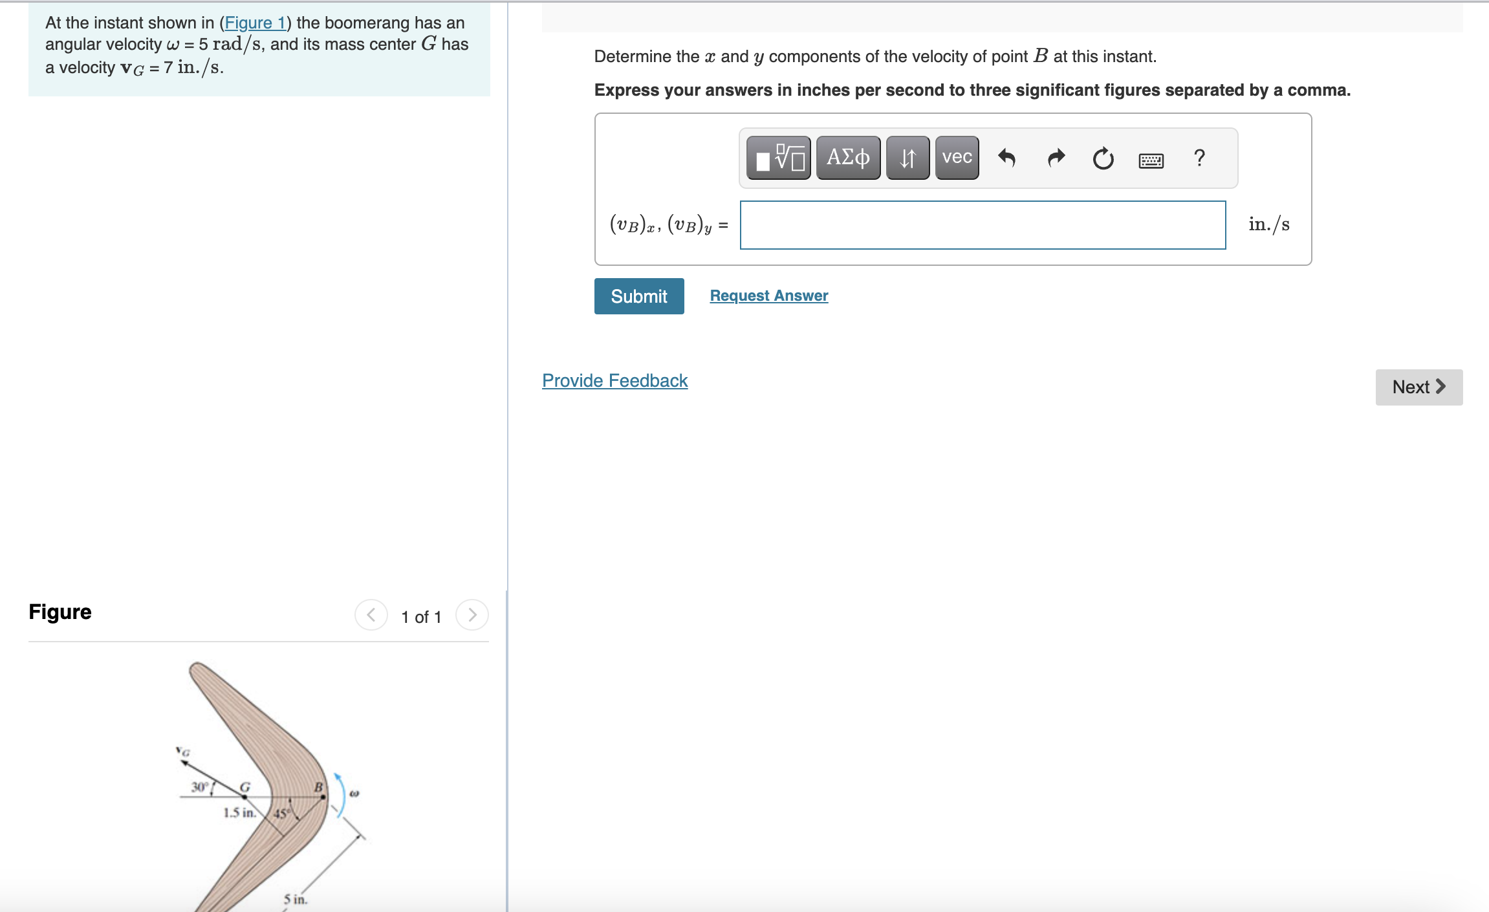Insert a vector using the vec icon
The image size is (1489, 912).
[956, 157]
